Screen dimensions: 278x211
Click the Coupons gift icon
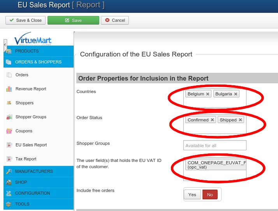(x=9, y=131)
